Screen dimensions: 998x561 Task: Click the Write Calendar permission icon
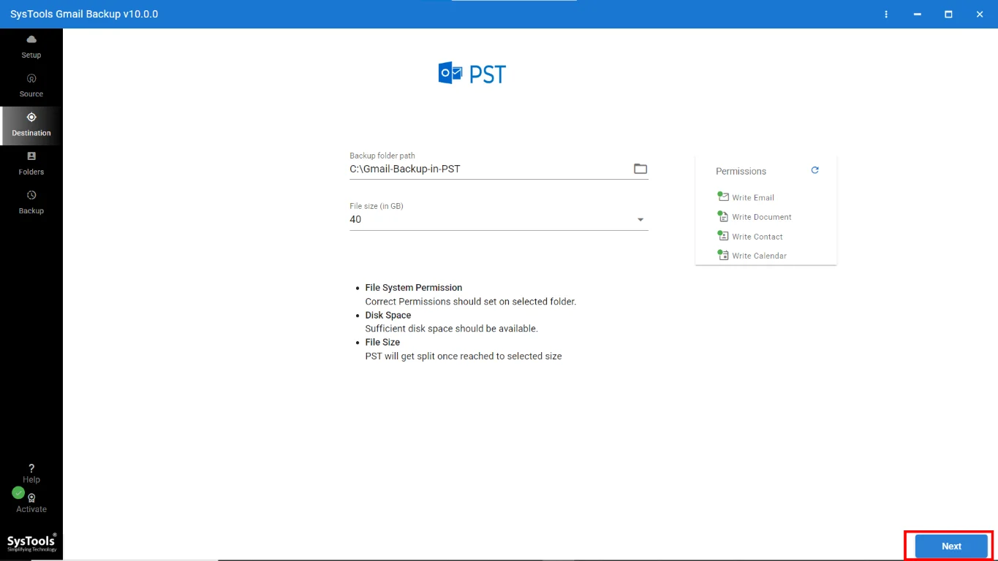[x=723, y=255]
